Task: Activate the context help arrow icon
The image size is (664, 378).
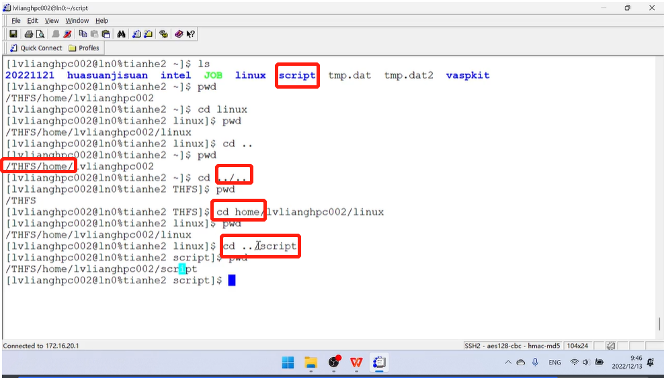Action: [190, 34]
